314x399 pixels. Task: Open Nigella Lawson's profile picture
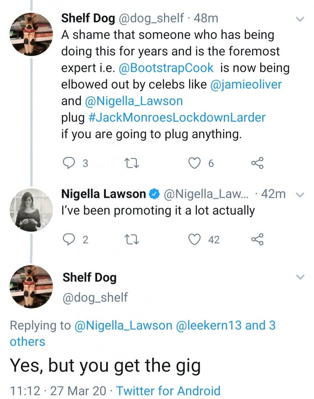tap(30, 210)
